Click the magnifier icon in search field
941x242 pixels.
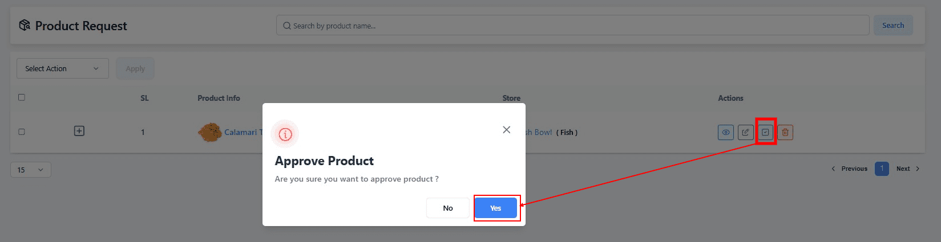(x=286, y=26)
